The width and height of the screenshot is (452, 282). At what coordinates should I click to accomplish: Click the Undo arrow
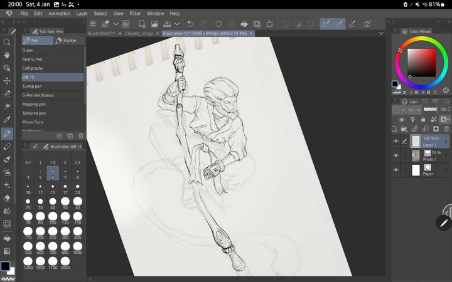tap(190, 24)
